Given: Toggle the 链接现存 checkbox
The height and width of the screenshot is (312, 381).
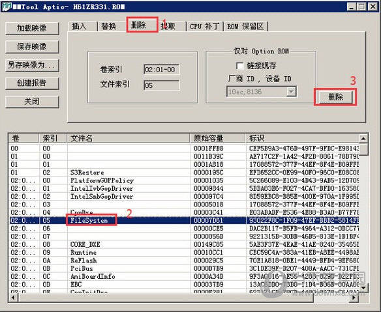Looking at the screenshot, I should (x=239, y=66).
